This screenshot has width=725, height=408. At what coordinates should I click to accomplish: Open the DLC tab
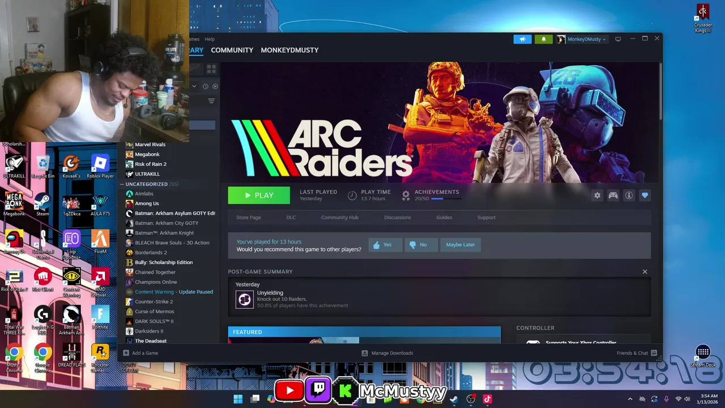pos(291,218)
